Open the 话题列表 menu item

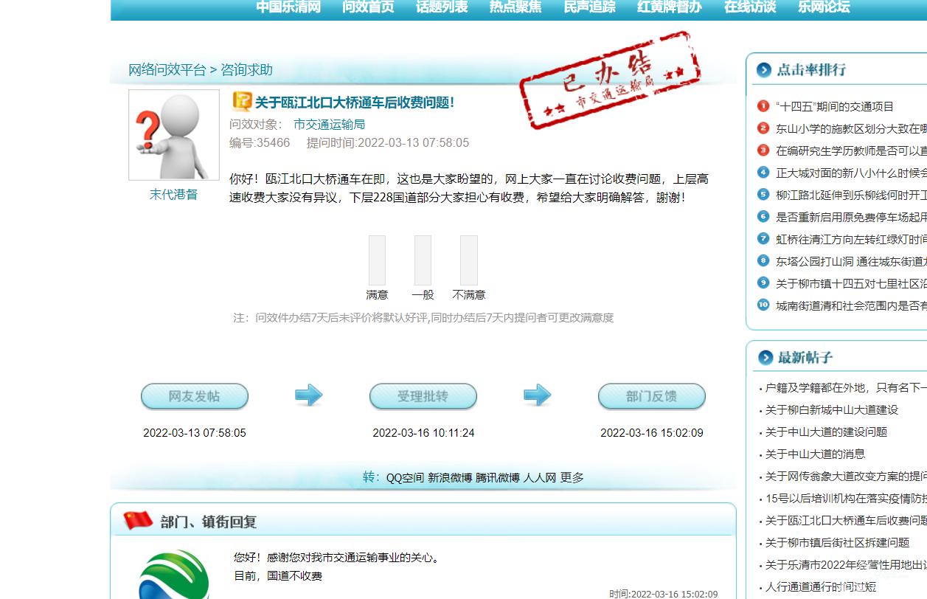442,7
